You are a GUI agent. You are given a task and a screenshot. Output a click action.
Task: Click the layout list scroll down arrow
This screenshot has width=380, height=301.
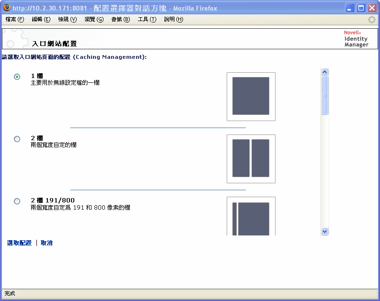(x=324, y=231)
